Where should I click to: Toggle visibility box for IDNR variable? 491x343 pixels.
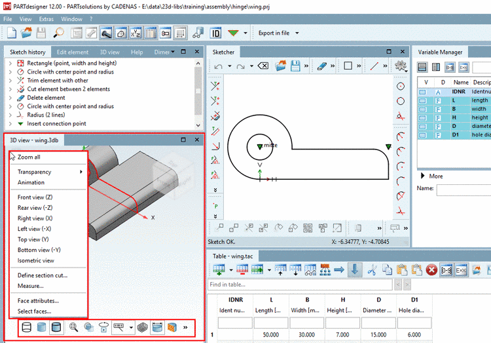pyautogui.click(x=423, y=92)
